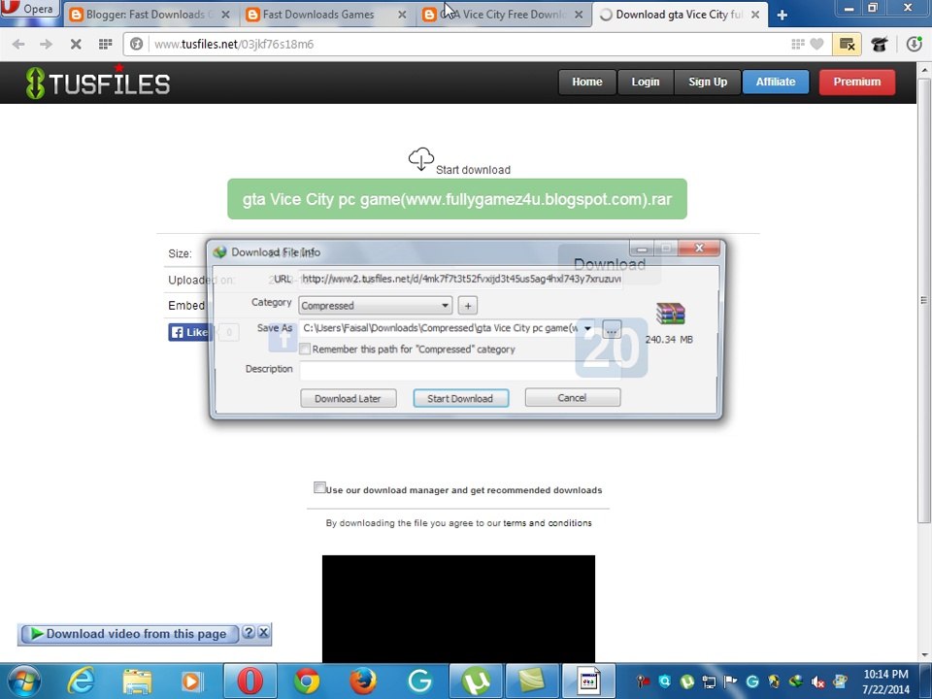Image resolution: width=932 pixels, height=699 pixels.
Task: Click the Sign Up button
Action: click(x=708, y=82)
